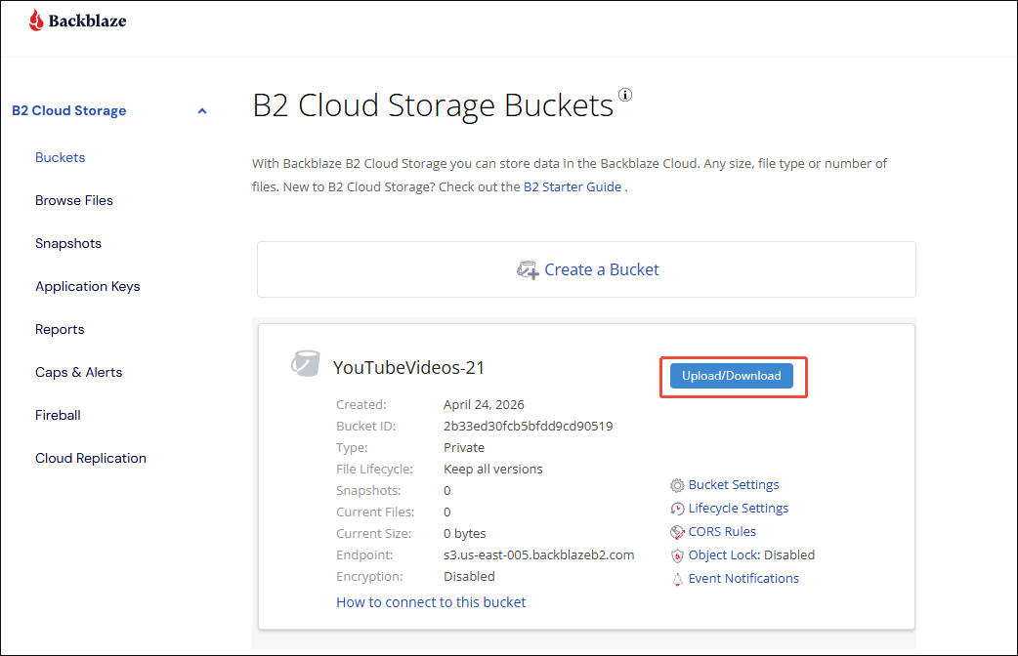This screenshot has height=656, width=1018.
Task: Navigate to Application Keys
Action: coord(88,286)
